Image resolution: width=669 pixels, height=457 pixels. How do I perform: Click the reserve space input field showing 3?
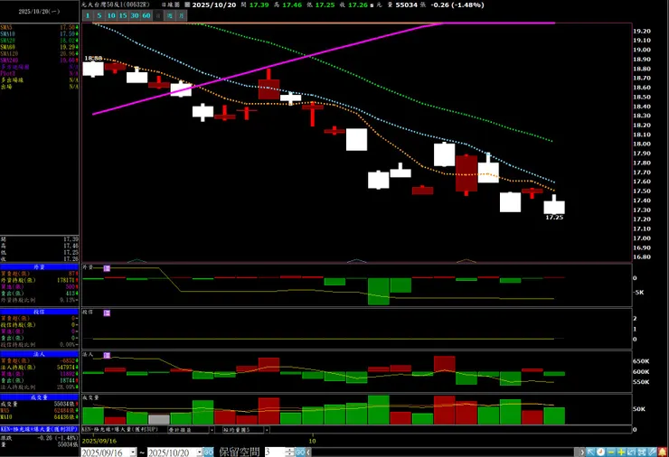pyautogui.click(x=275, y=452)
